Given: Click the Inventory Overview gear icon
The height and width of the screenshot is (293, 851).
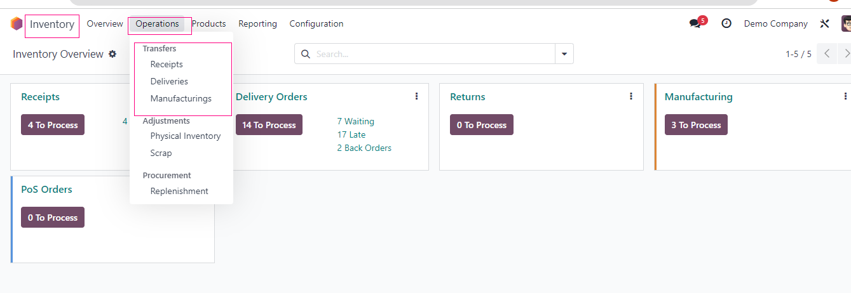Looking at the screenshot, I should (112, 54).
